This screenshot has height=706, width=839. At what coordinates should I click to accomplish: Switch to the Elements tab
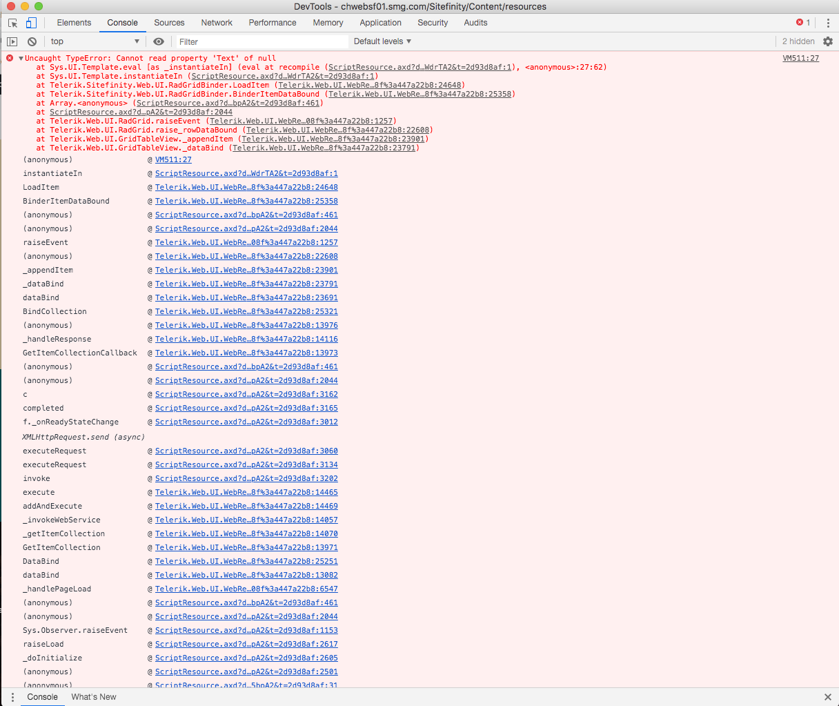74,23
